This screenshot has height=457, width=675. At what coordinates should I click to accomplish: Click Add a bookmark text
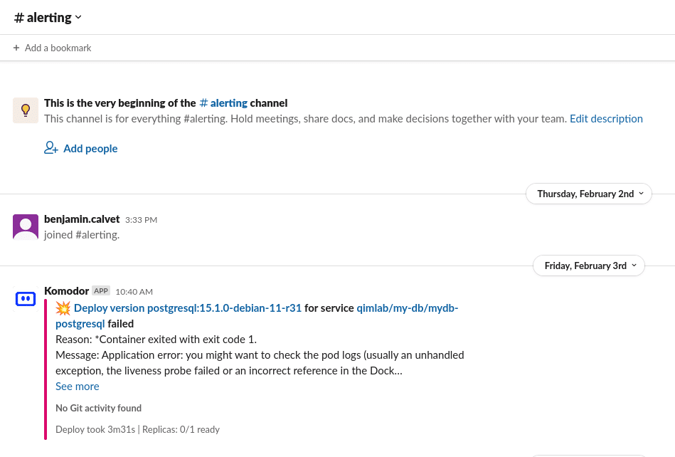pyautogui.click(x=58, y=48)
